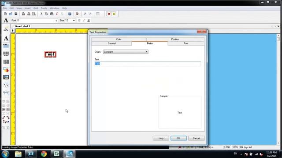The height and width of the screenshot is (158, 282).
Task: Open the Origin Constant dropdown
Action: [x=126, y=52]
